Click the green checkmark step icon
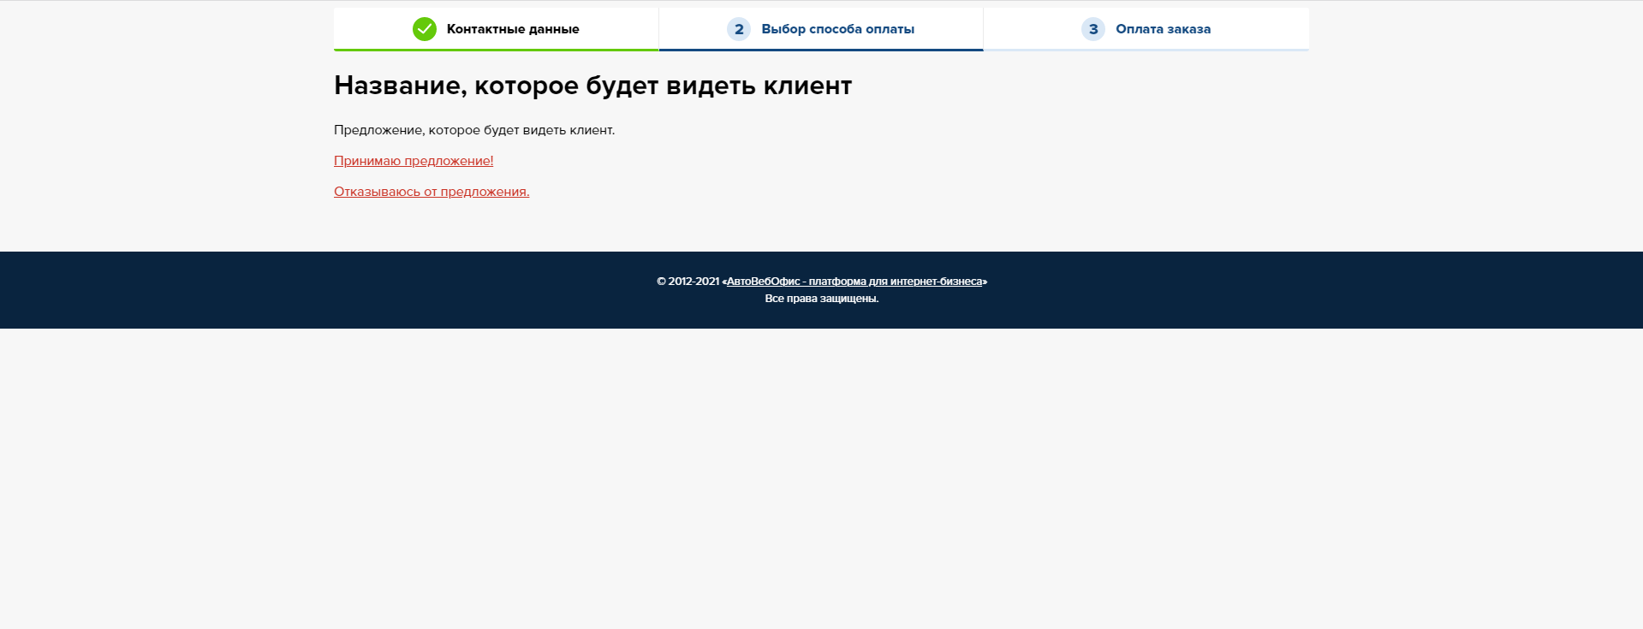This screenshot has width=1643, height=629. tap(424, 29)
